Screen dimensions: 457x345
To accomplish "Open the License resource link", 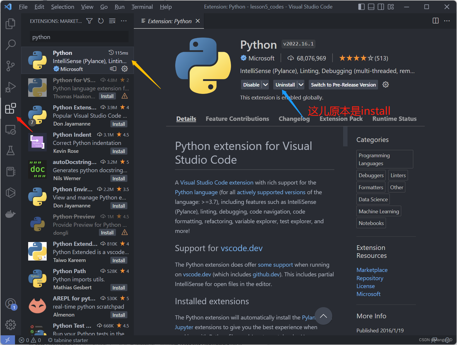I will [365, 286].
